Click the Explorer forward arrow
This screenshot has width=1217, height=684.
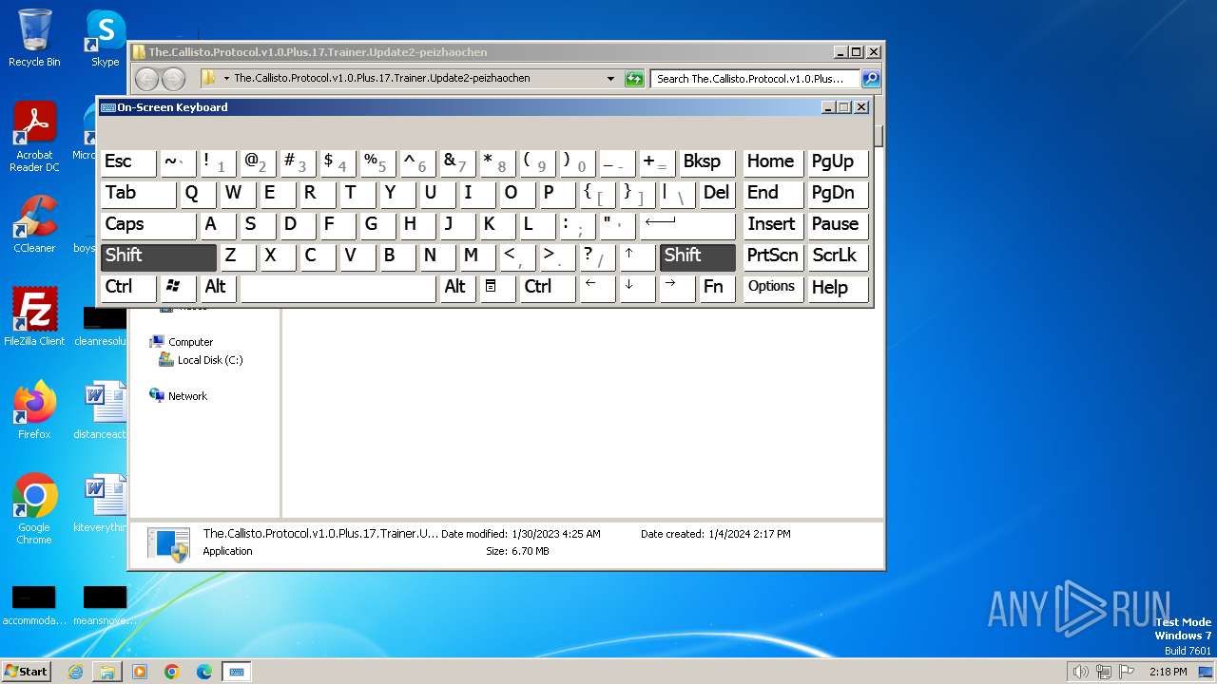click(173, 79)
